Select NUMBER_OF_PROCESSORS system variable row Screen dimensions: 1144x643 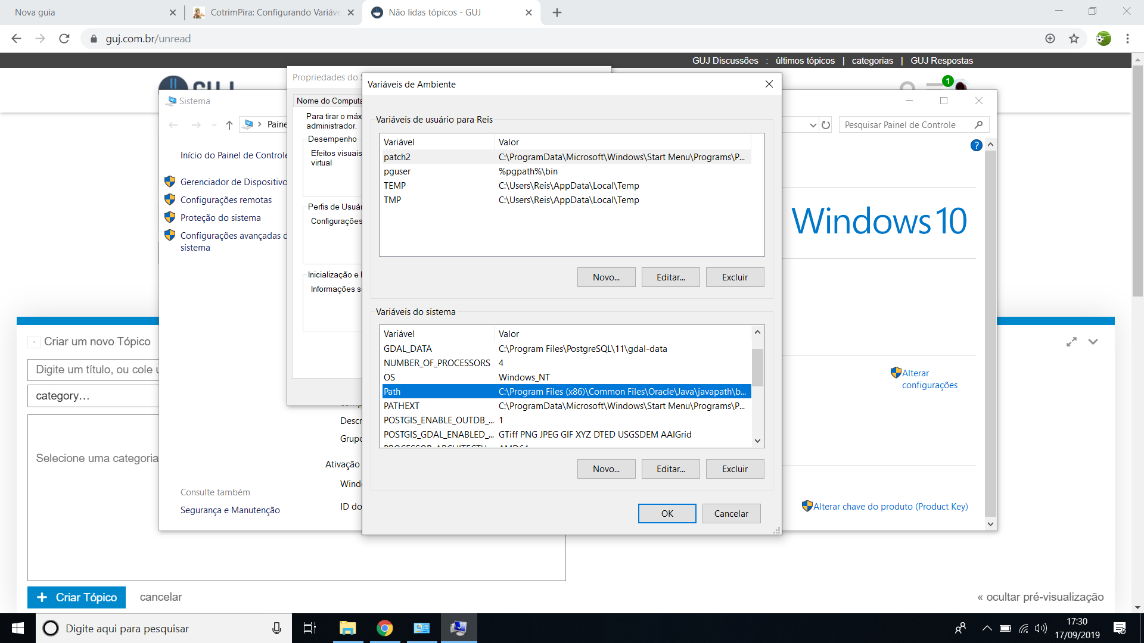click(x=566, y=363)
